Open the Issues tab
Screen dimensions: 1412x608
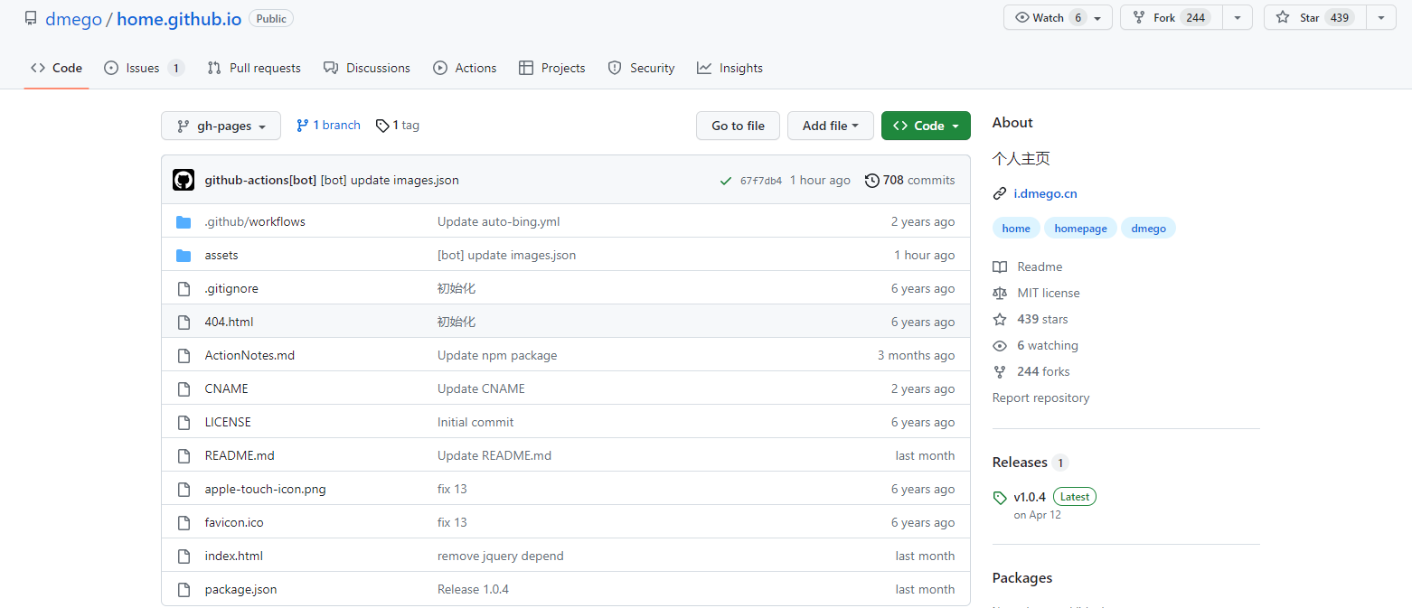pyautogui.click(x=145, y=68)
